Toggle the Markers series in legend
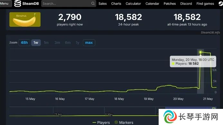Screen dimensions: 223x125 point(124,122)
